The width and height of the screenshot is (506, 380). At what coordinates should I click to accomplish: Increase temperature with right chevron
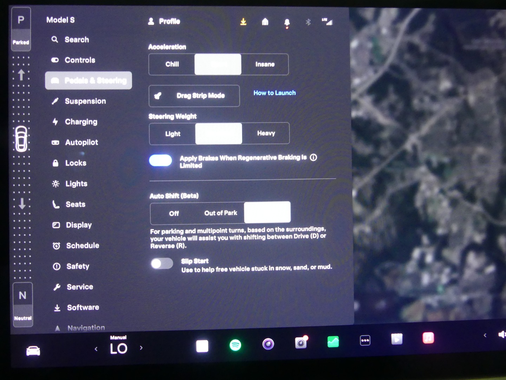pos(141,348)
